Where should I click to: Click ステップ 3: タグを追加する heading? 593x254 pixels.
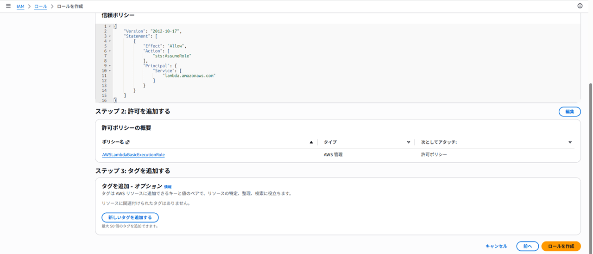(133, 171)
